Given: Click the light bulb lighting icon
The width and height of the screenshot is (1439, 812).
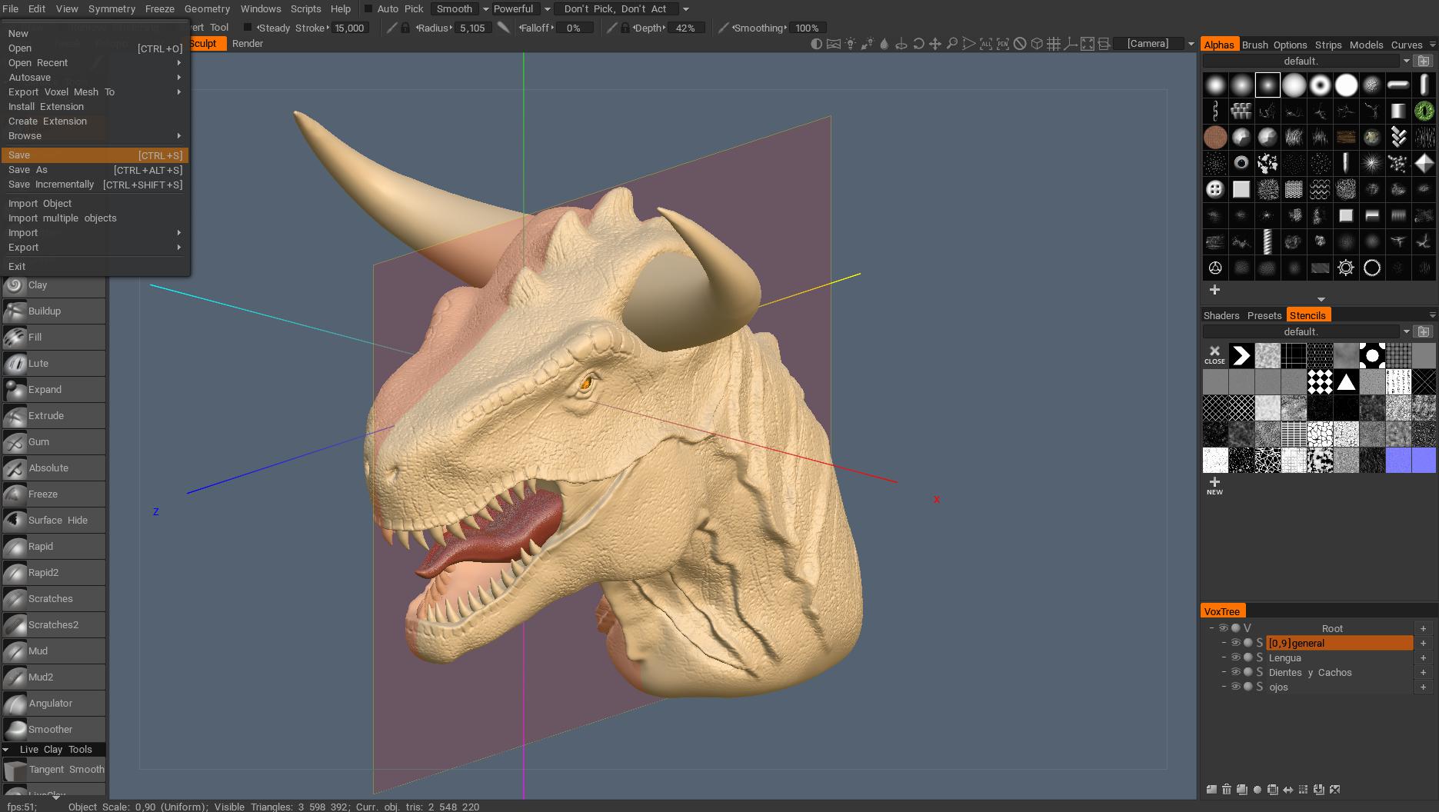Looking at the screenshot, I should pos(851,44).
